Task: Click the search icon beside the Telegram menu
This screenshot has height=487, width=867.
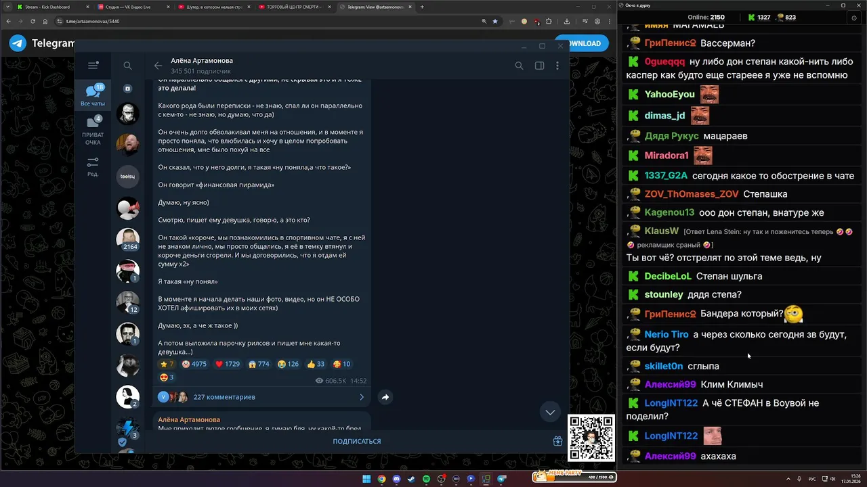Action: [x=127, y=66]
